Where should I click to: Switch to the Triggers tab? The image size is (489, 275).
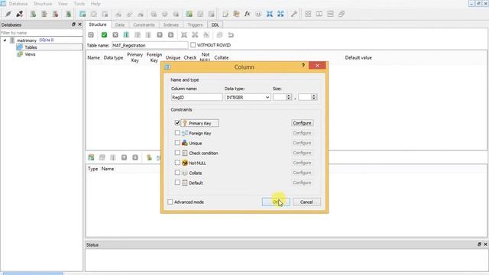(195, 24)
